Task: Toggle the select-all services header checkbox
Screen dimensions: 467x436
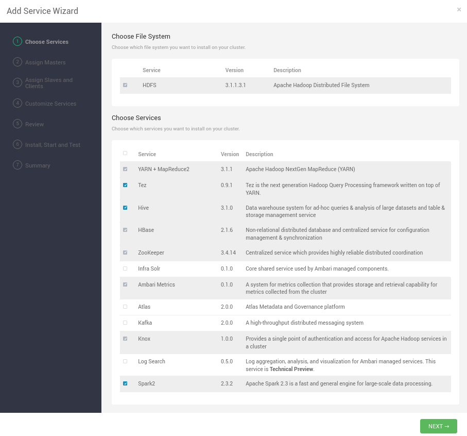Action: (x=125, y=153)
